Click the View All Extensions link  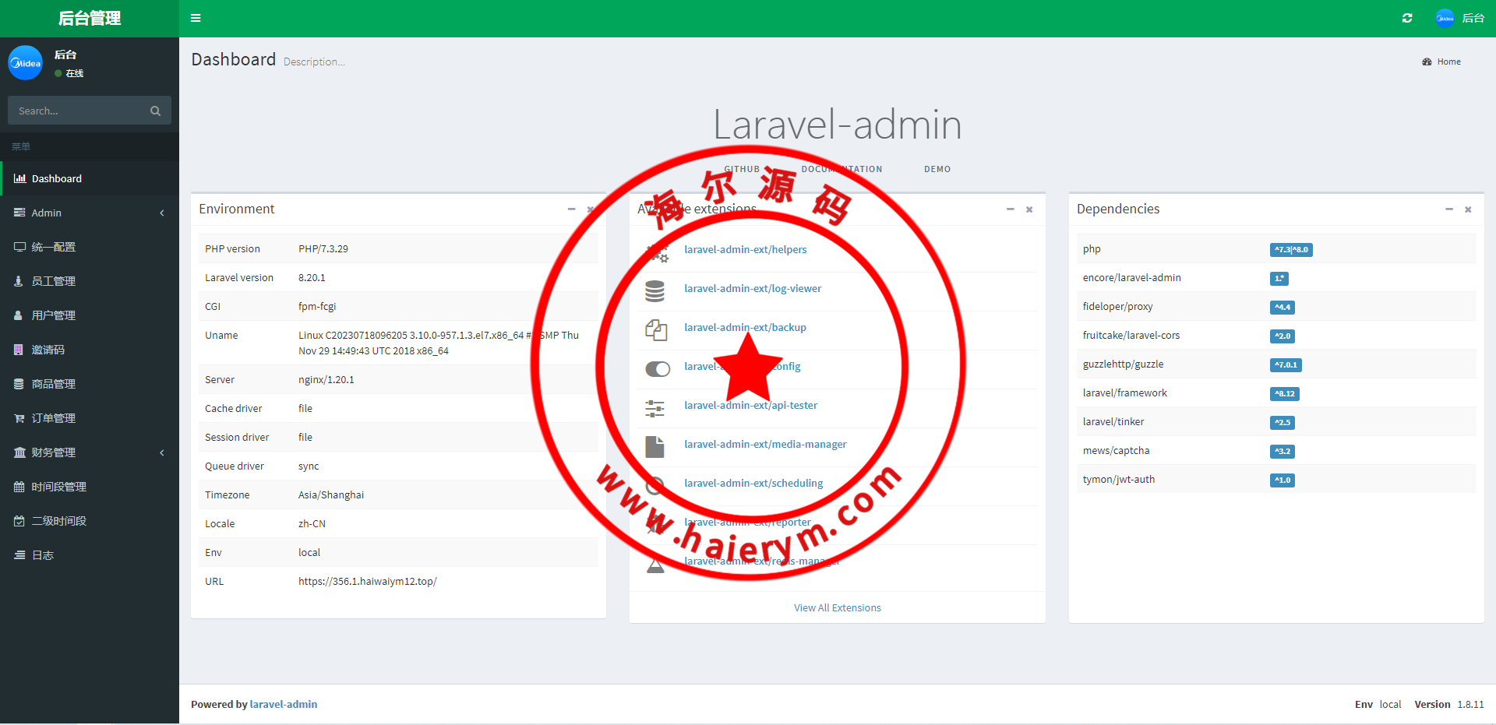point(837,608)
